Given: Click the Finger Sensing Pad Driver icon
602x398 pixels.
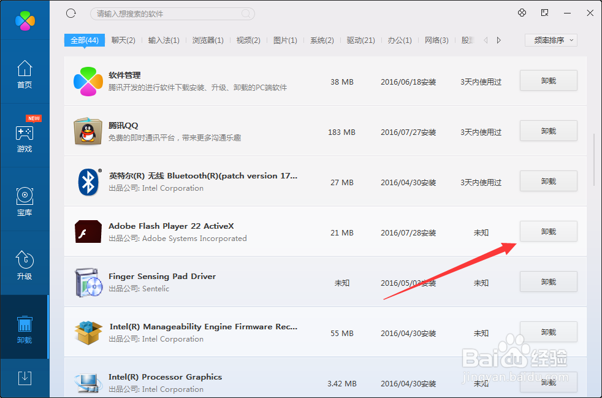Looking at the screenshot, I should pos(89,283).
